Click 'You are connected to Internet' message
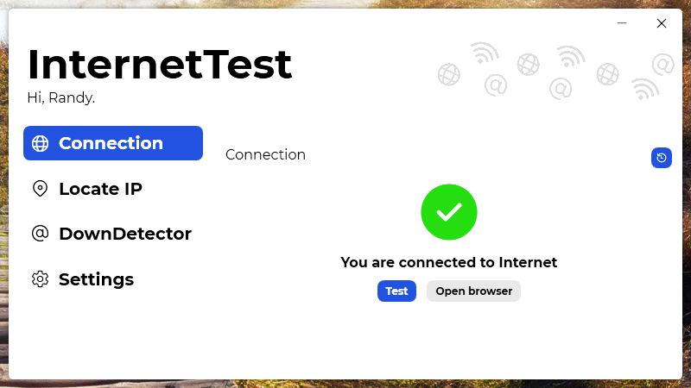Viewport: 691px width, 388px height. [x=448, y=263]
